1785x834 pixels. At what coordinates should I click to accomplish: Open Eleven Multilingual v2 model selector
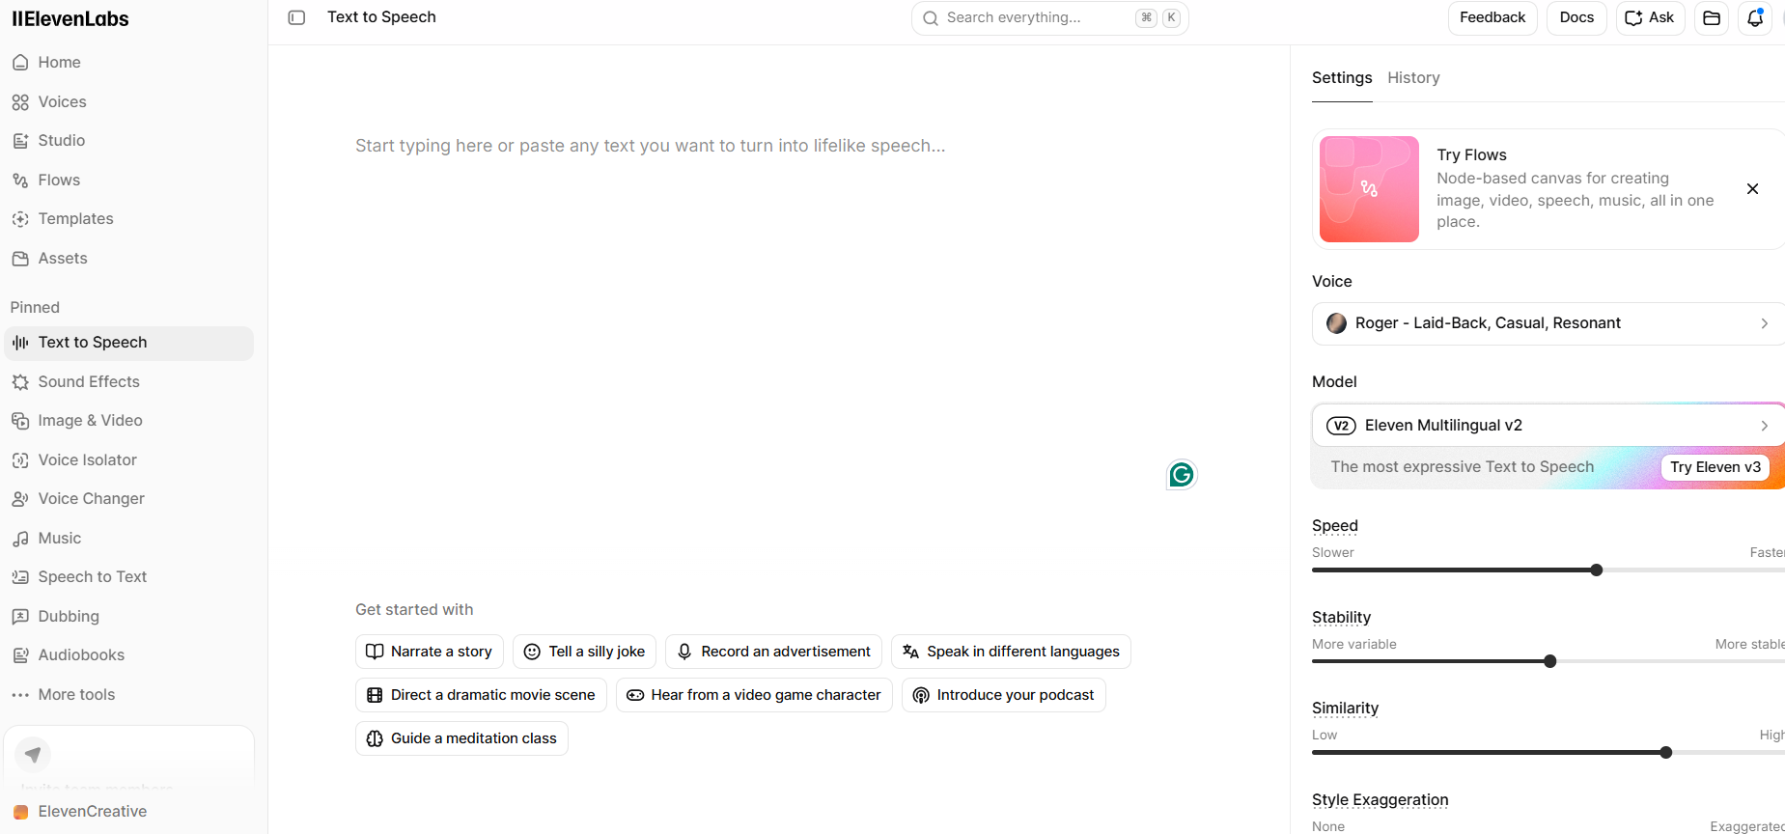pos(1548,426)
